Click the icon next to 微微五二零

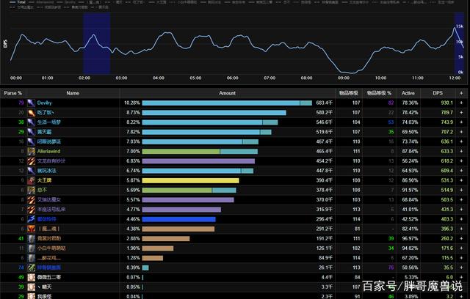tap(31, 277)
